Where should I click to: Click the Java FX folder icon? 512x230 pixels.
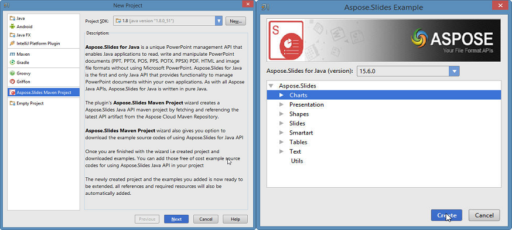tap(12, 35)
